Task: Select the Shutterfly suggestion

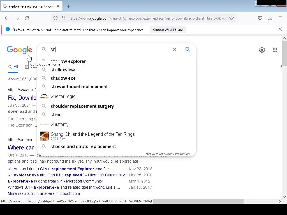Action: click(117, 125)
